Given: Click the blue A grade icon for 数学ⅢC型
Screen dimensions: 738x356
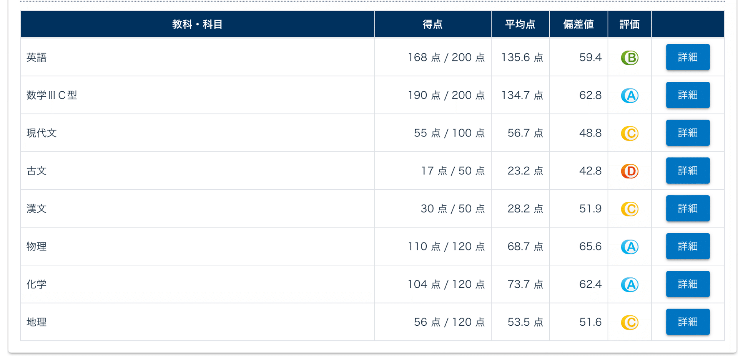Looking at the screenshot, I should tap(630, 96).
